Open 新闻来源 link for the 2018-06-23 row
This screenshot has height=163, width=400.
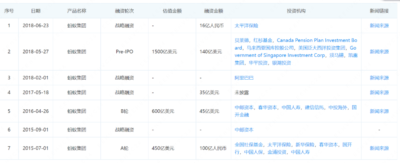379,26
